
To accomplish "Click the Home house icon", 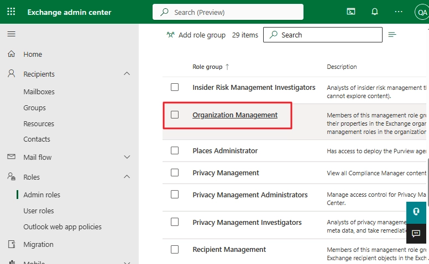I will (x=11, y=53).
